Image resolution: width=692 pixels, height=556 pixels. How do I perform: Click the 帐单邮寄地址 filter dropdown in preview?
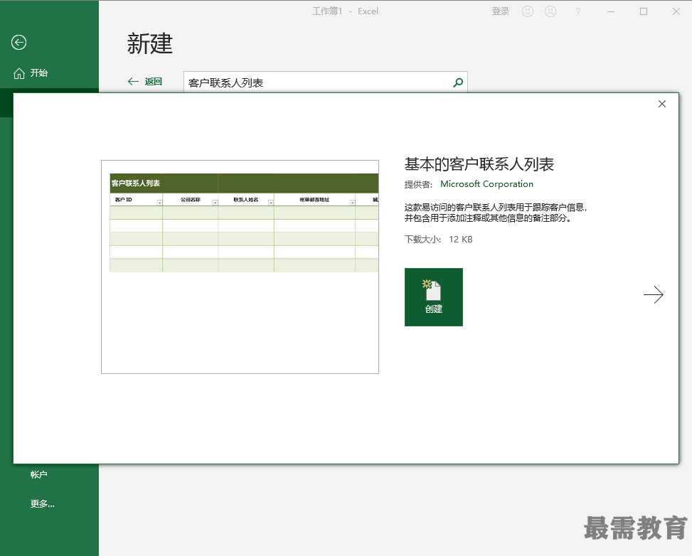(x=352, y=203)
